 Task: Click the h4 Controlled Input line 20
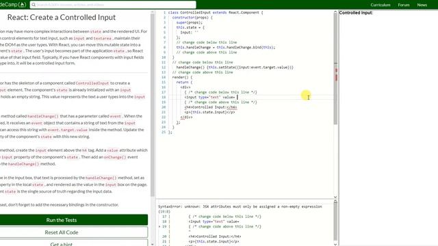211,107
